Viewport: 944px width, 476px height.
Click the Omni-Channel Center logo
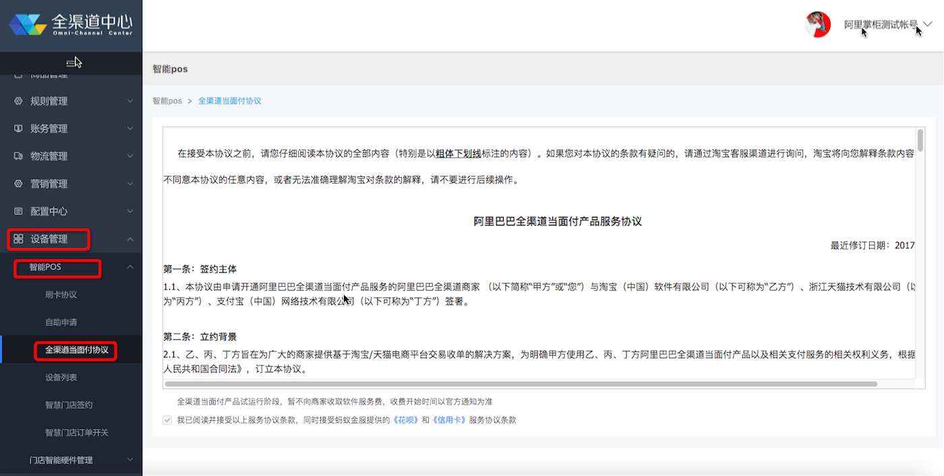[70, 24]
